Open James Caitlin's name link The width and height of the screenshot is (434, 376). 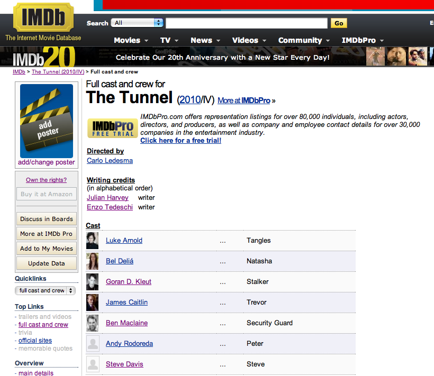(x=127, y=302)
